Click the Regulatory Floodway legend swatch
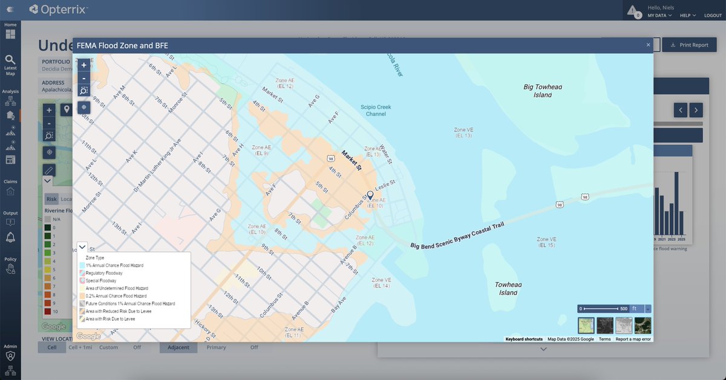 coord(82,273)
